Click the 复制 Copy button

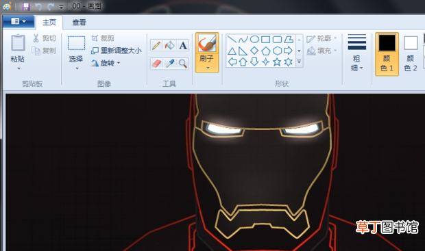[44, 51]
